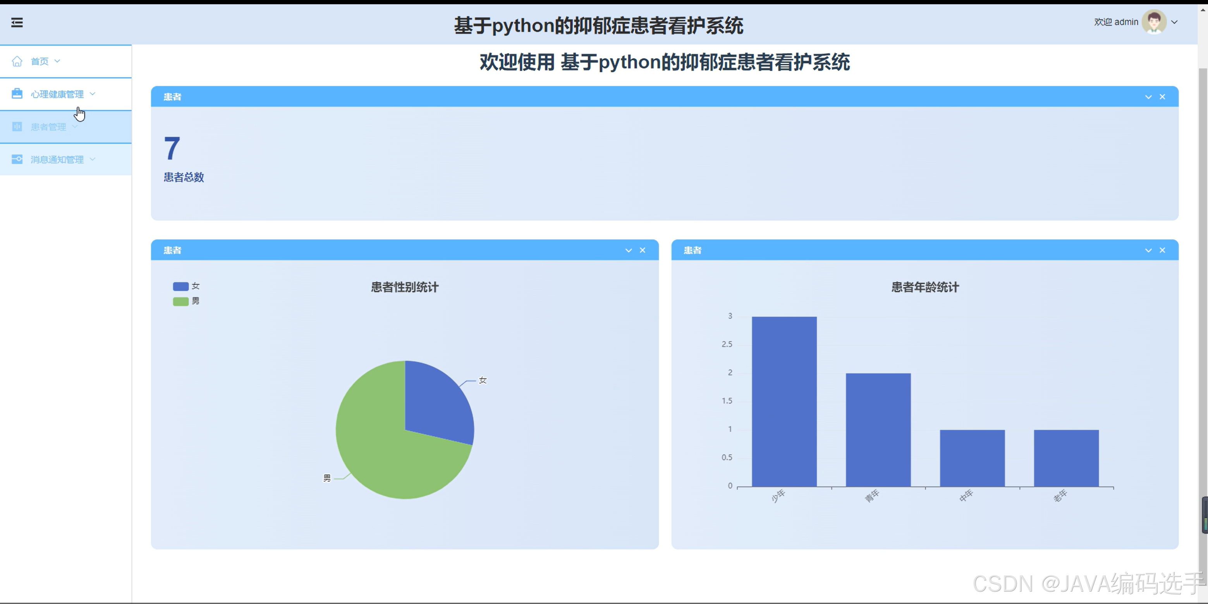
Task: Collapse the gender statistics panel chevron
Action: coord(628,250)
